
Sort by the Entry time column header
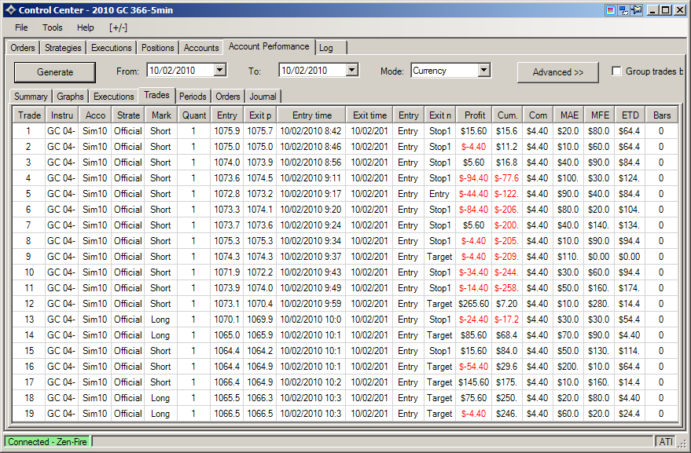312,115
